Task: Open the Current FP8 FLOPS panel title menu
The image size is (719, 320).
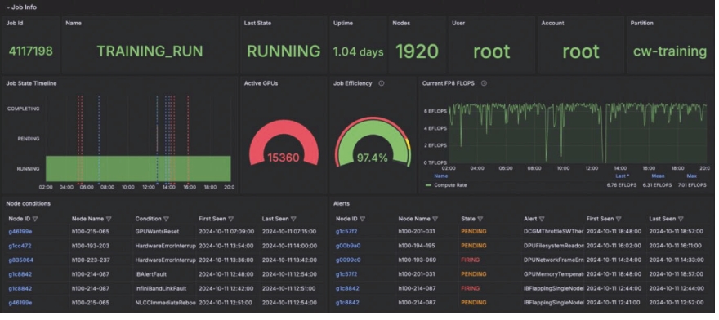Action: click(449, 83)
